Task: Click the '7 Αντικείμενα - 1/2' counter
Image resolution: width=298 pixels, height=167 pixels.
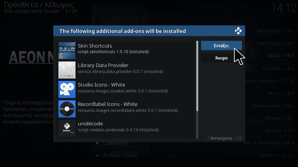Action: [x=224, y=138]
